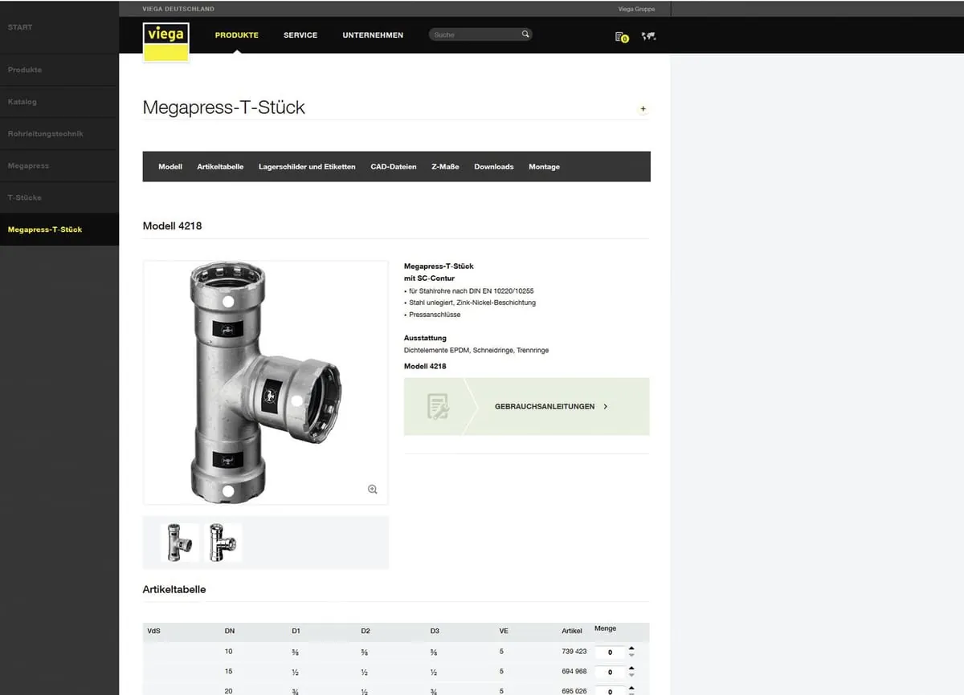Click into the Suche search field
Viewport: 964px width, 695px height.
474,35
